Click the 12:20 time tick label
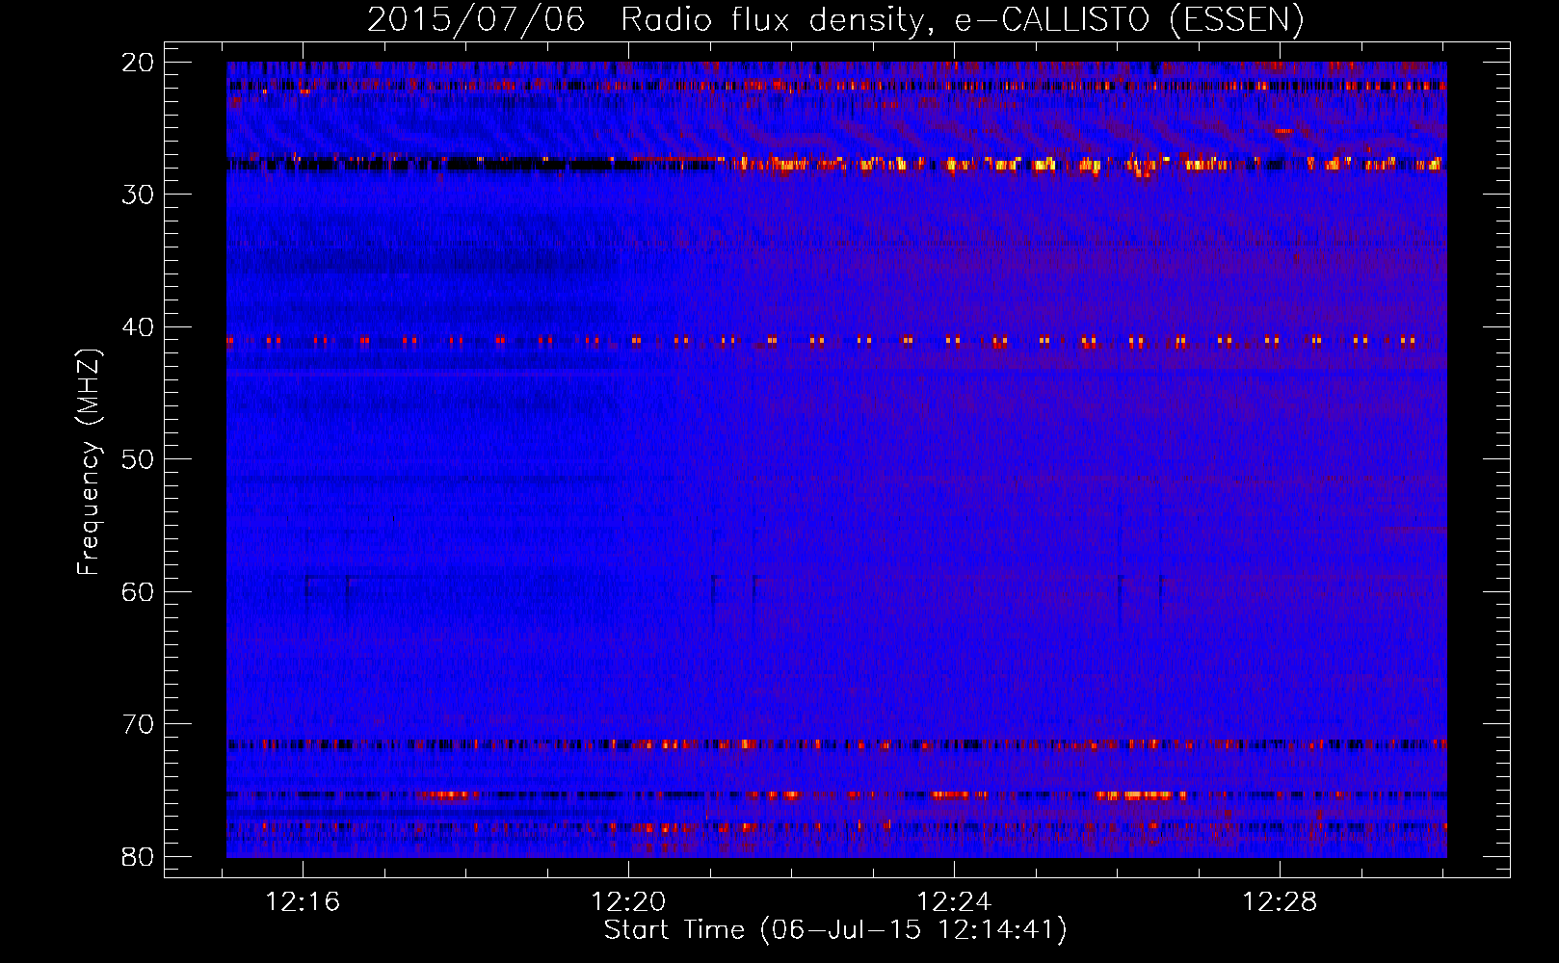 click(x=628, y=902)
